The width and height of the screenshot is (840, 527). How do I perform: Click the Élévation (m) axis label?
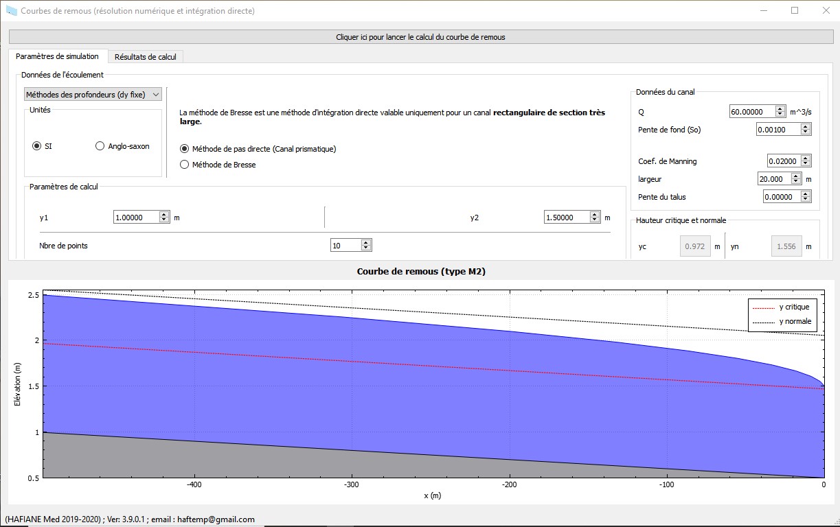[x=19, y=384]
